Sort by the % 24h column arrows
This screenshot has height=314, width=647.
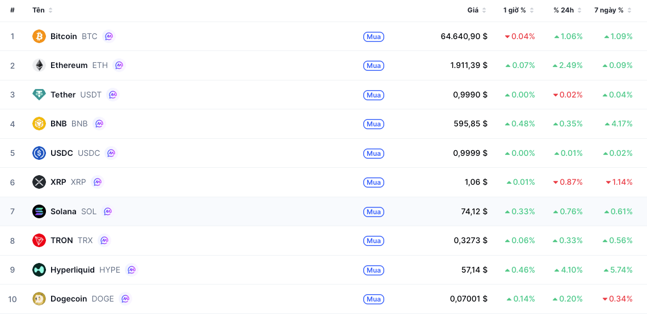pos(579,10)
